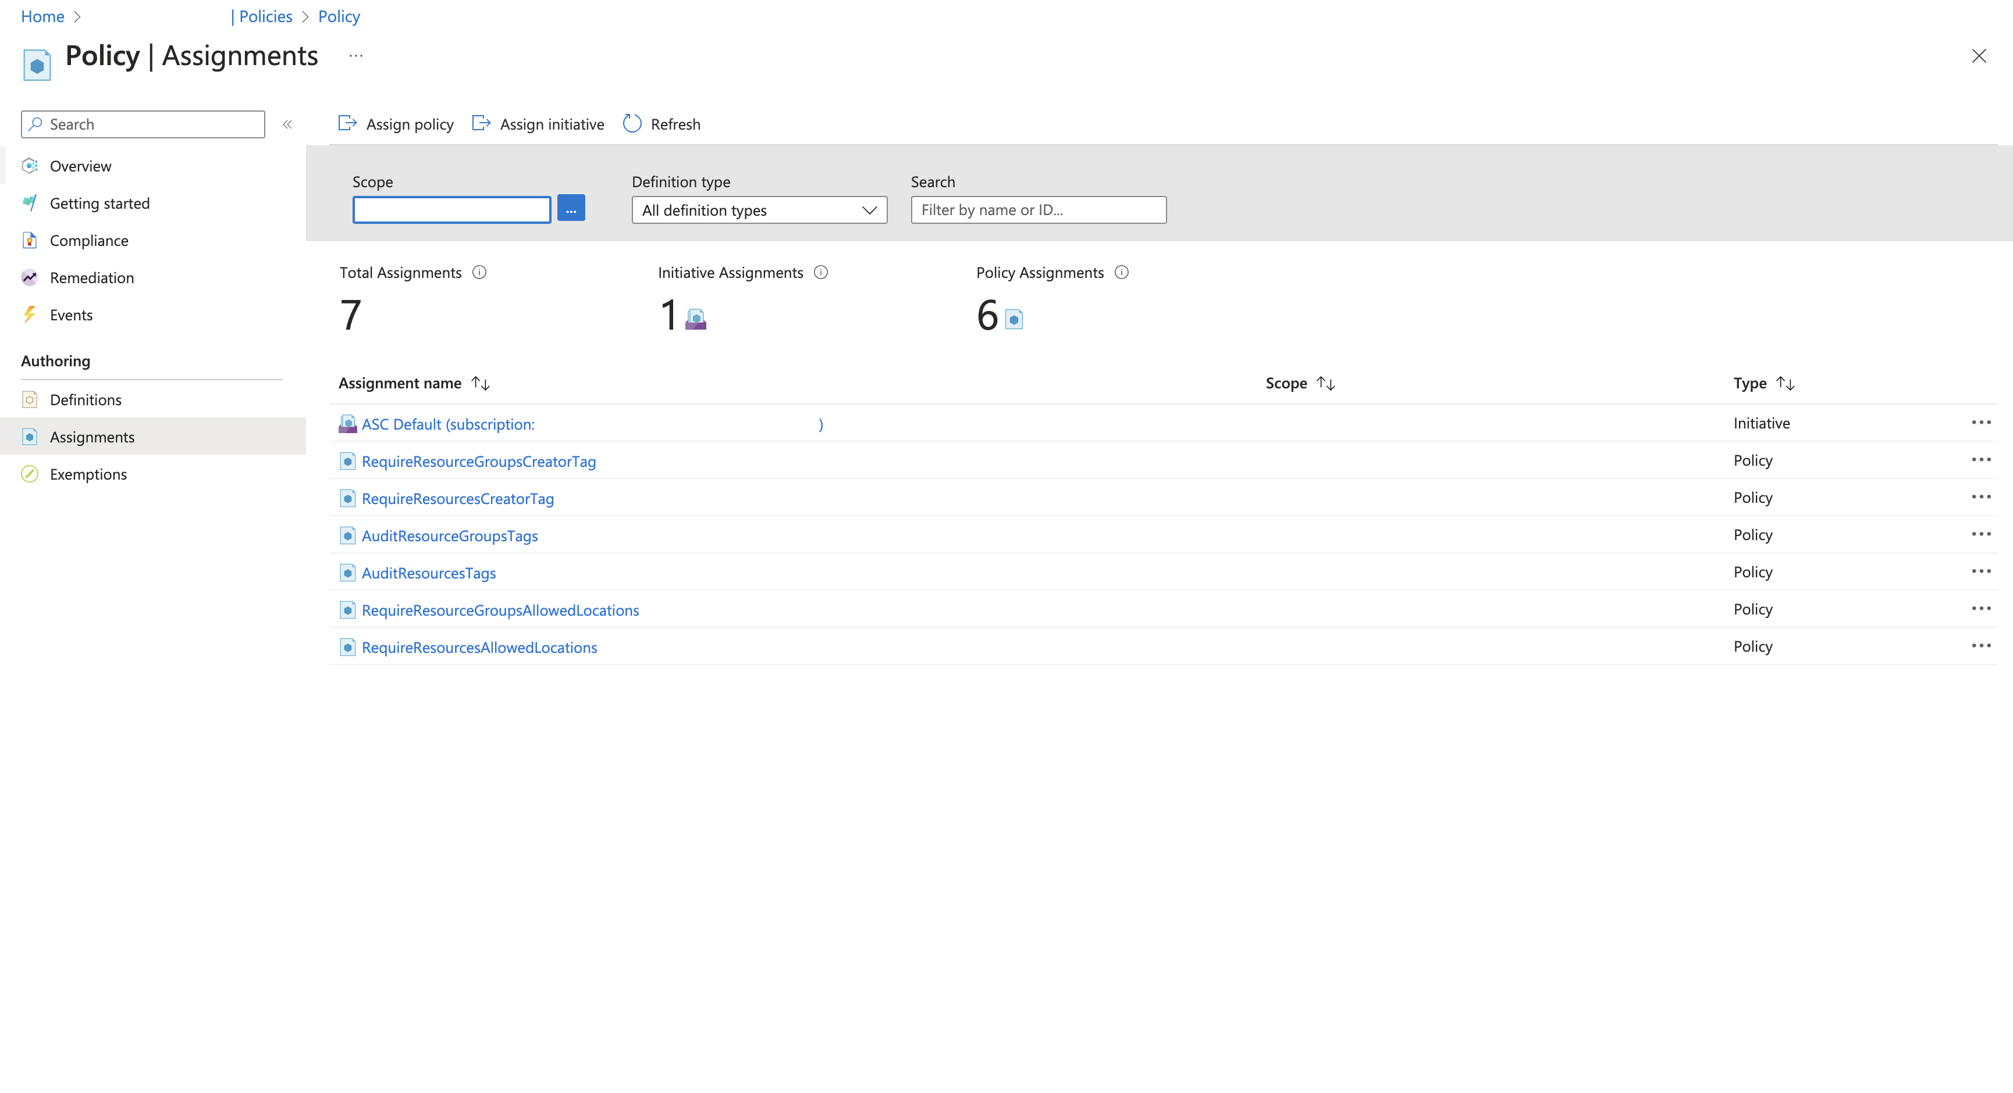This screenshot has width=2013, height=1093.
Task: Open Exemptions in the sidebar
Action: point(88,474)
